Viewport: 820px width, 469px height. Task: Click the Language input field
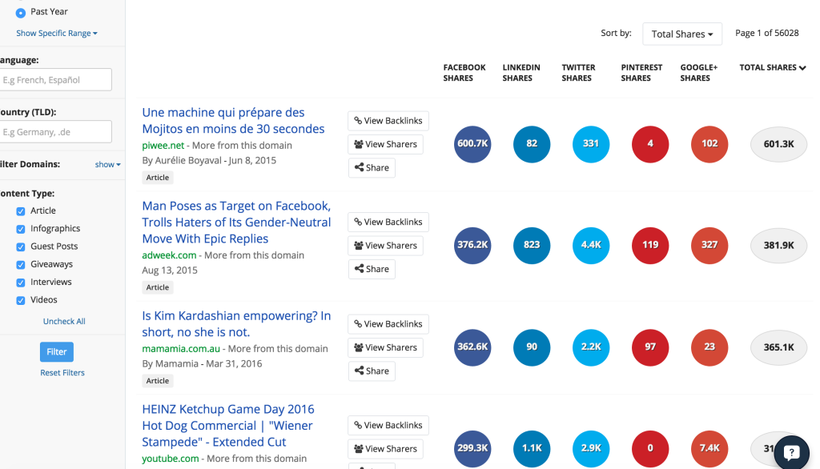click(x=56, y=79)
